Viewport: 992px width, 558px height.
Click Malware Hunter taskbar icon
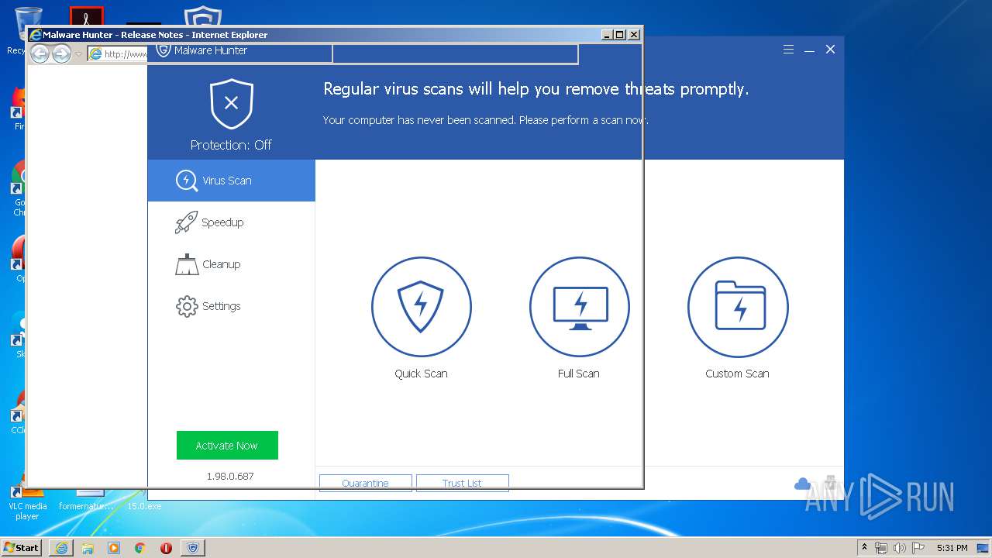pyautogui.click(x=193, y=547)
